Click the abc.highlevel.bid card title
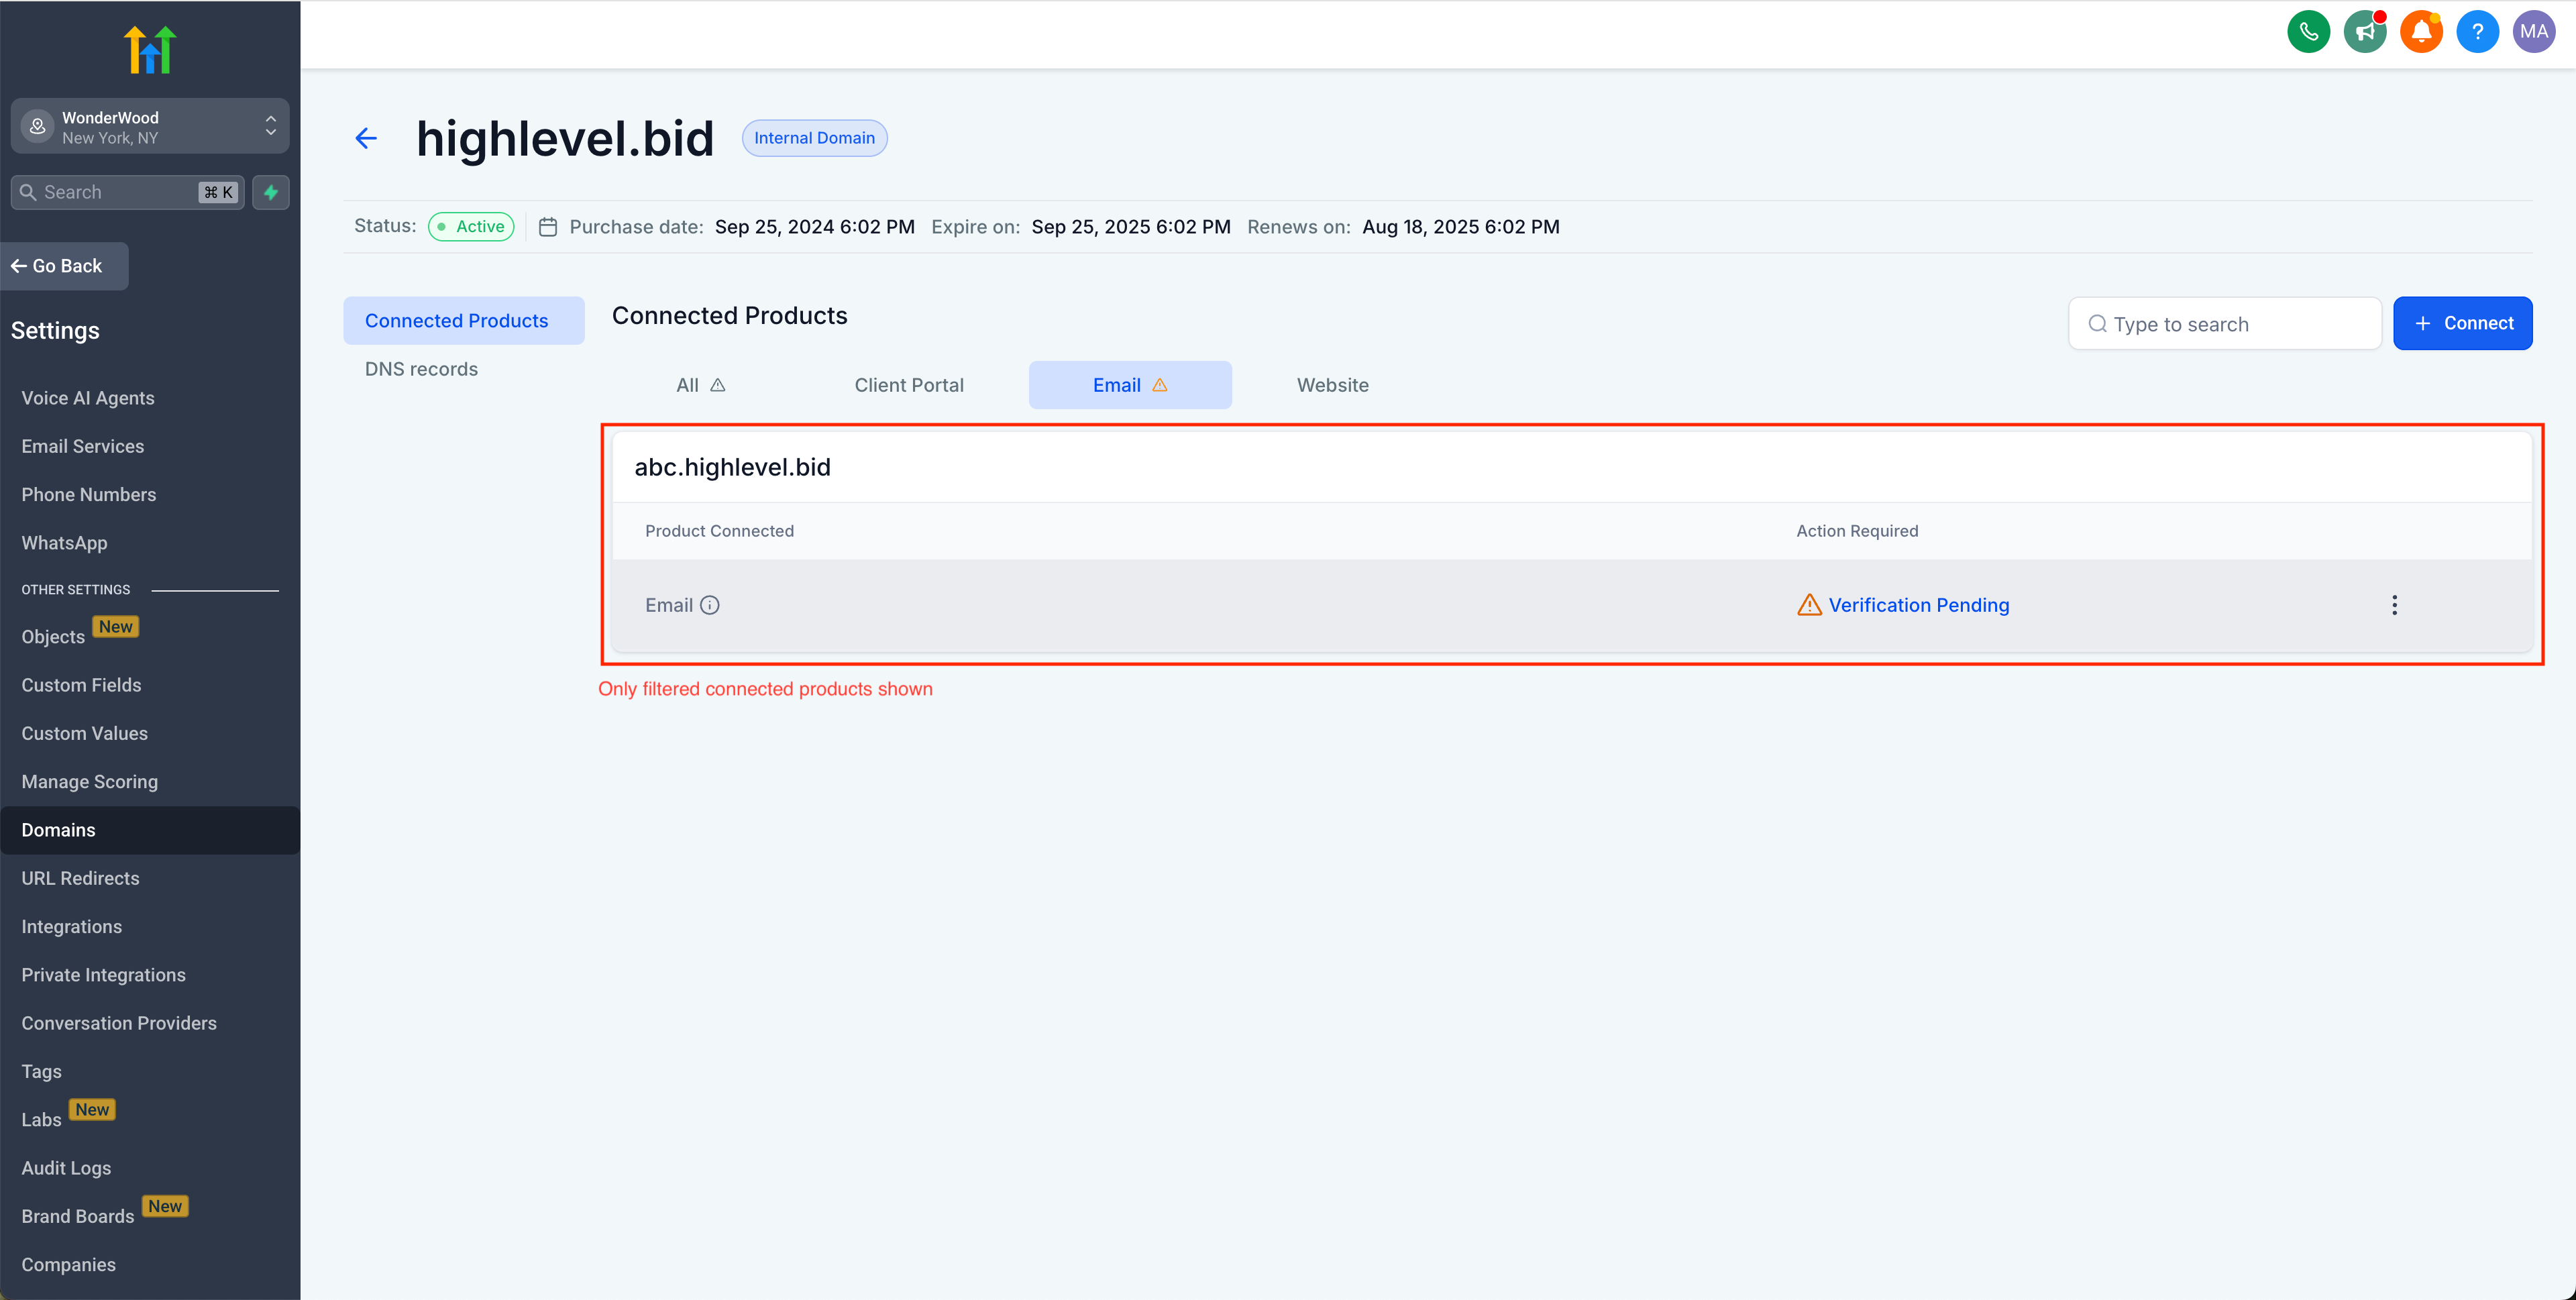This screenshot has height=1300, width=2576. click(733, 467)
